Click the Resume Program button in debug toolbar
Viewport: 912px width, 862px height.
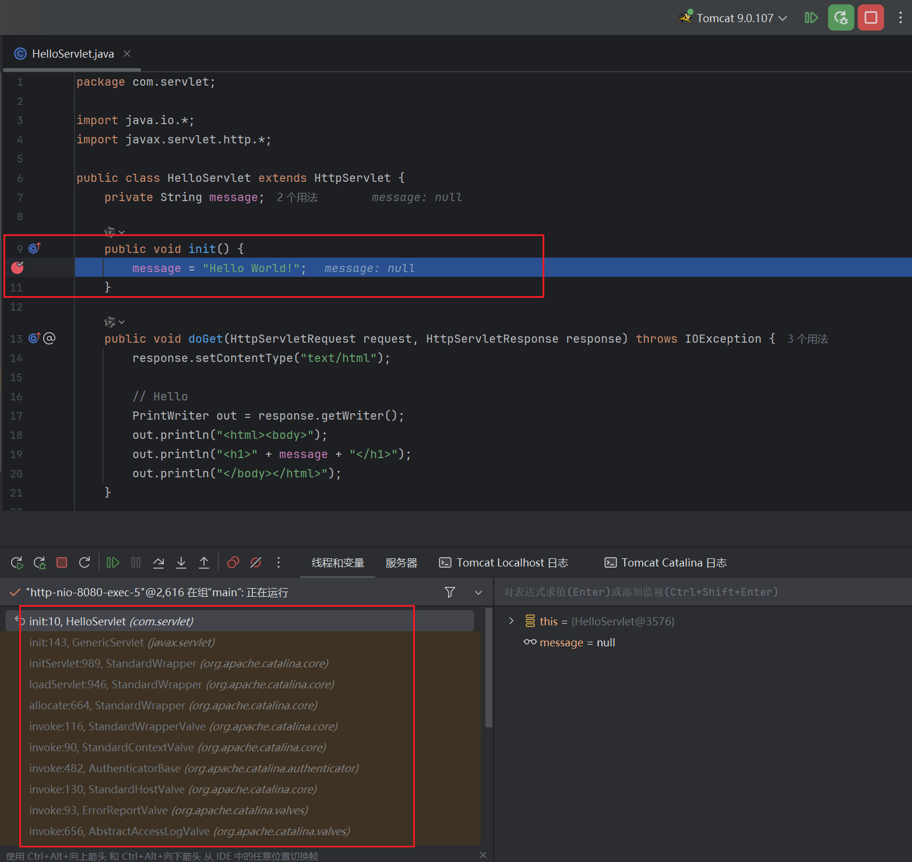point(113,562)
